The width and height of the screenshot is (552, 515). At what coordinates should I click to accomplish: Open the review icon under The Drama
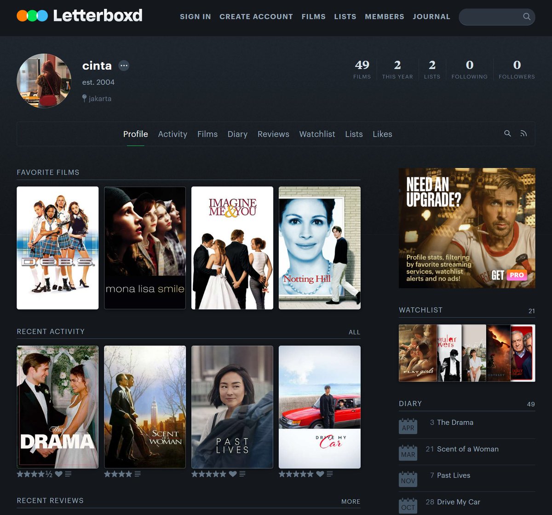point(68,474)
